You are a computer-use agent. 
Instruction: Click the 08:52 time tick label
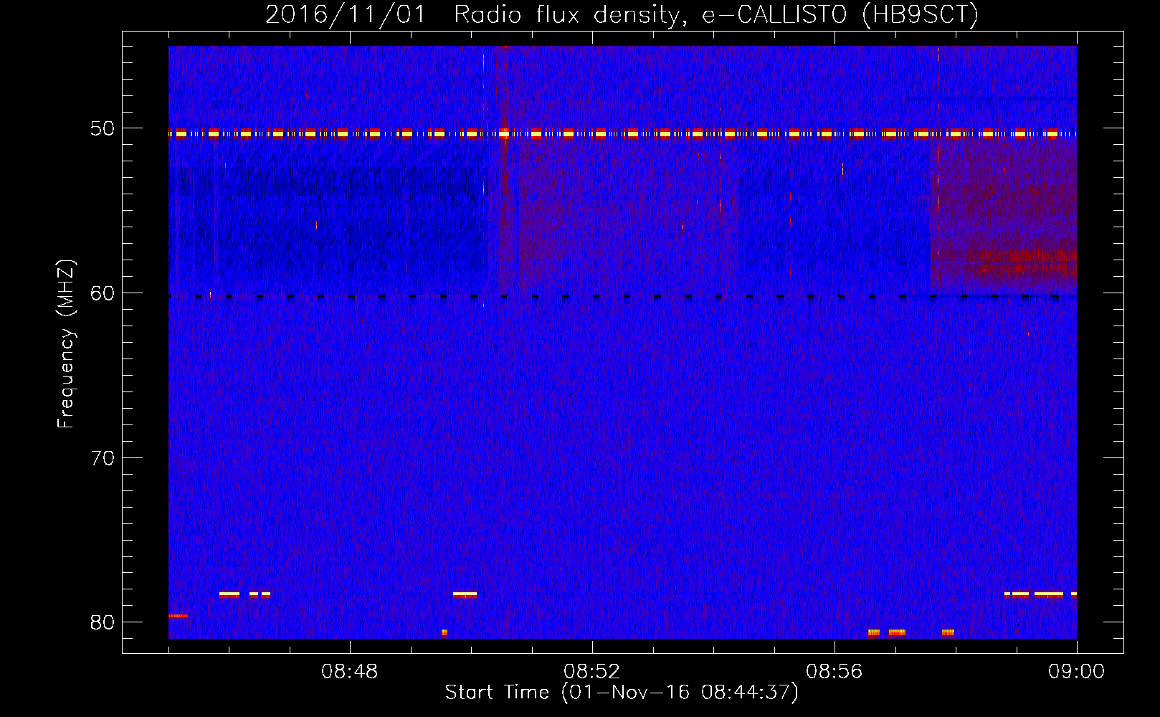(592, 672)
